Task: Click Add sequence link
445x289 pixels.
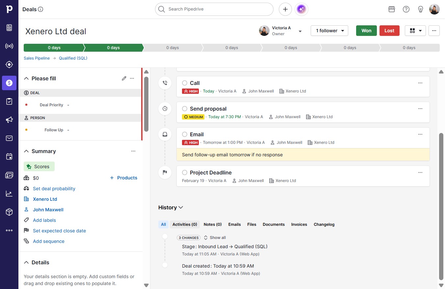Action: tap(49, 241)
